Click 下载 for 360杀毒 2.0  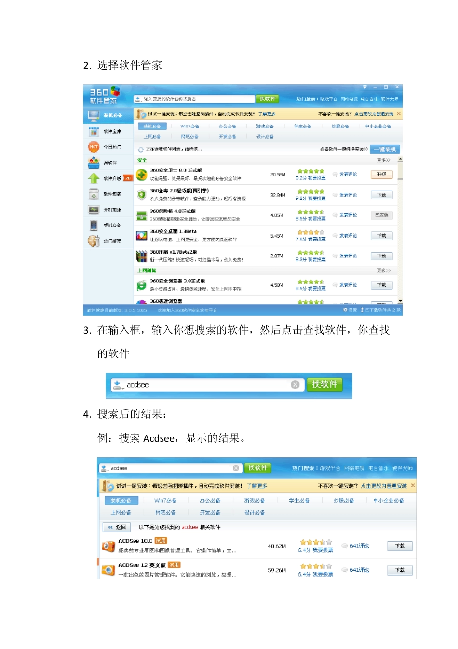pyautogui.click(x=382, y=195)
